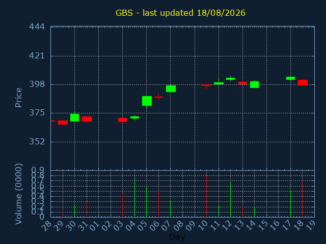Click the green candlestick for day 05
This screenshot has width=326, height=244.
pyautogui.click(x=147, y=101)
